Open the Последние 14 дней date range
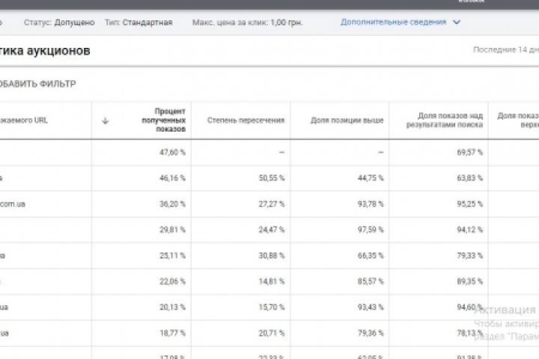539x359 pixels. coord(506,50)
